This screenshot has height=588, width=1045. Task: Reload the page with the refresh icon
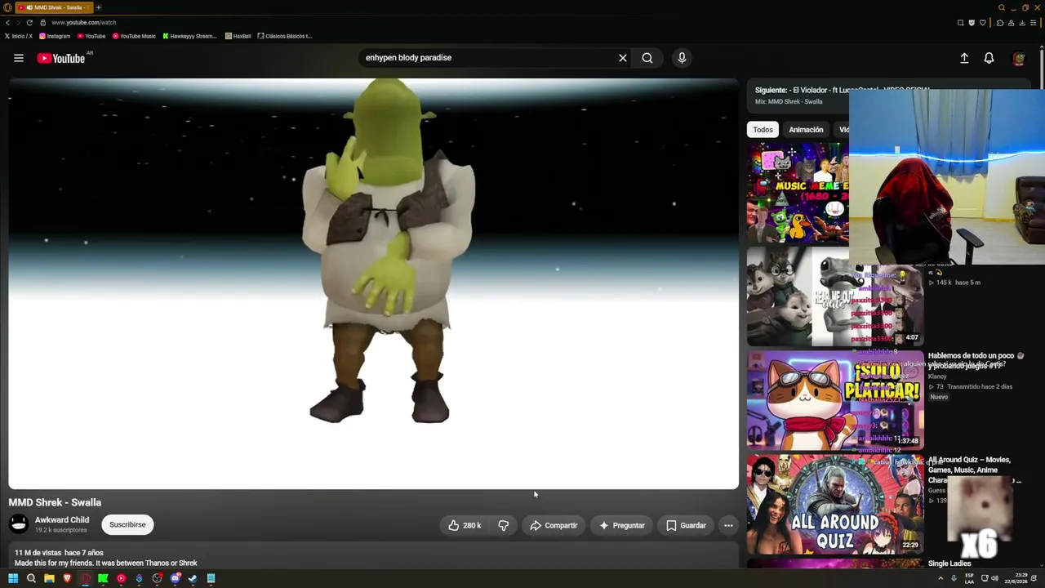(x=29, y=23)
